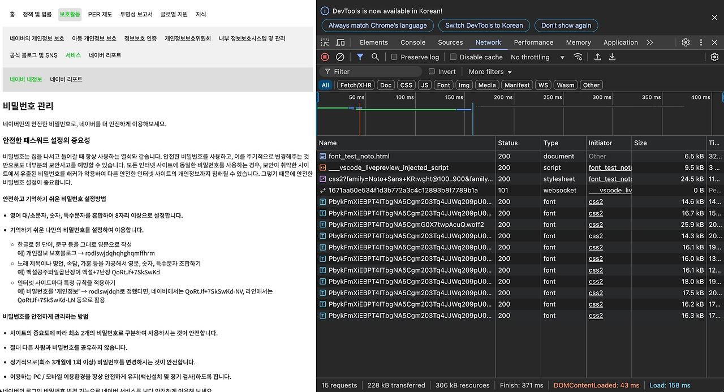
Task: Click Don't show again button
Action: click(x=566, y=25)
